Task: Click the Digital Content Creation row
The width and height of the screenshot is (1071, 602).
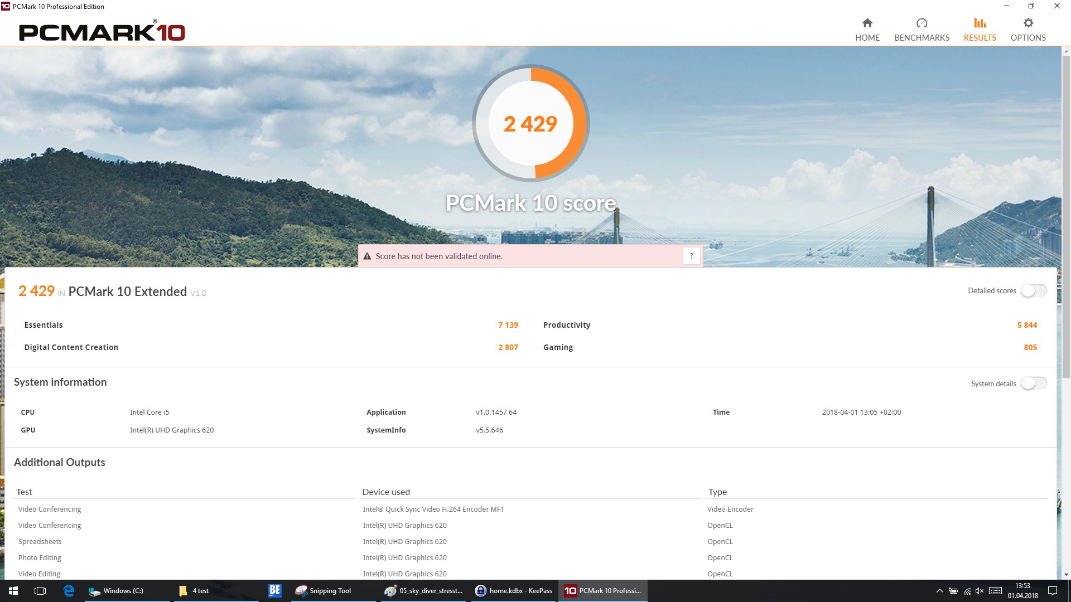Action: coord(71,347)
